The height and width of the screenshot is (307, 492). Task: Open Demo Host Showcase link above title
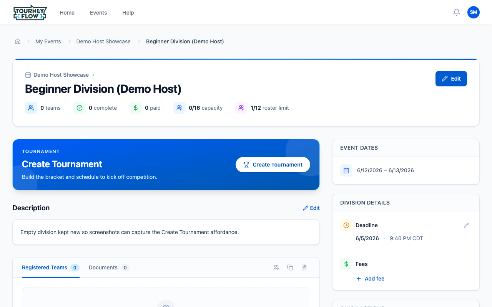pos(61,75)
